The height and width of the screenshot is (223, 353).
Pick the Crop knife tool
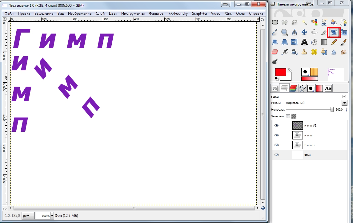pyautogui.click(x=324, y=32)
